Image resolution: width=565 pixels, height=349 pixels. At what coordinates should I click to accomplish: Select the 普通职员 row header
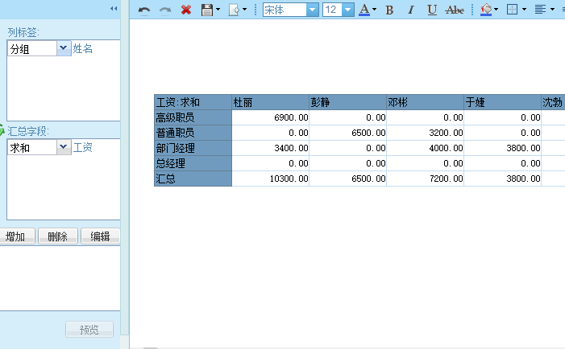193,133
